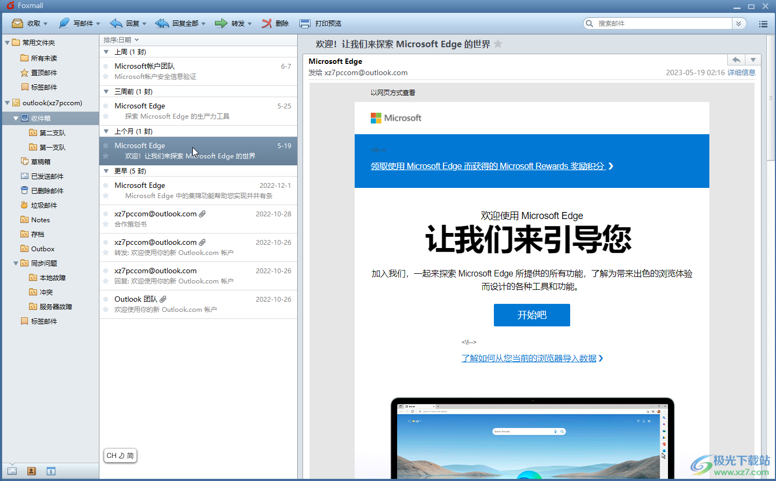Click the 删除 delete icon
Viewport: 776px width, 481px height.
(267, 23)
